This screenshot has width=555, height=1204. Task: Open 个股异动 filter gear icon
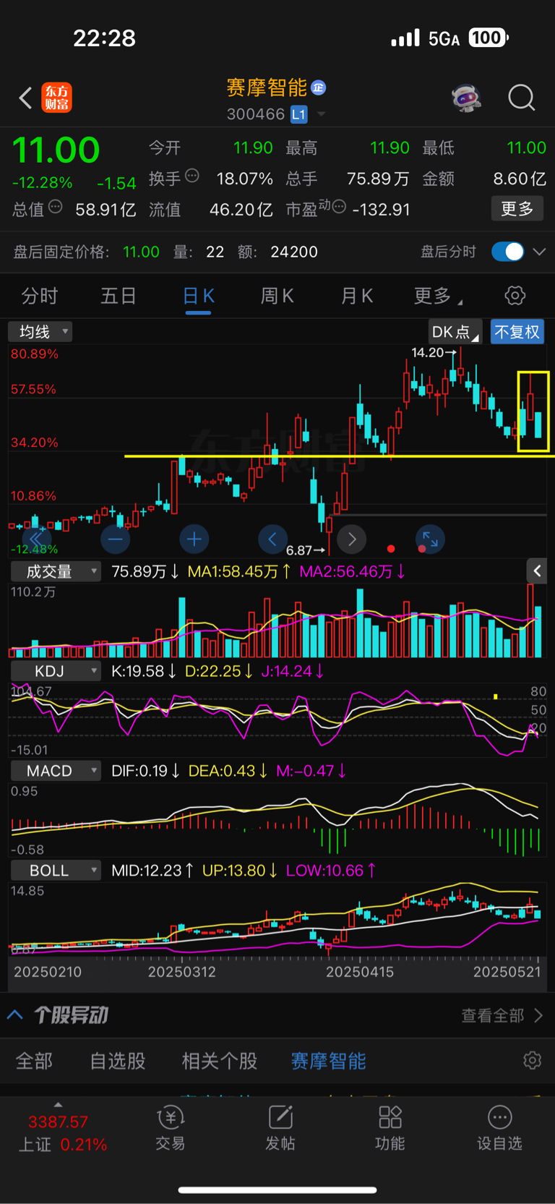(x=533, y=1060)
